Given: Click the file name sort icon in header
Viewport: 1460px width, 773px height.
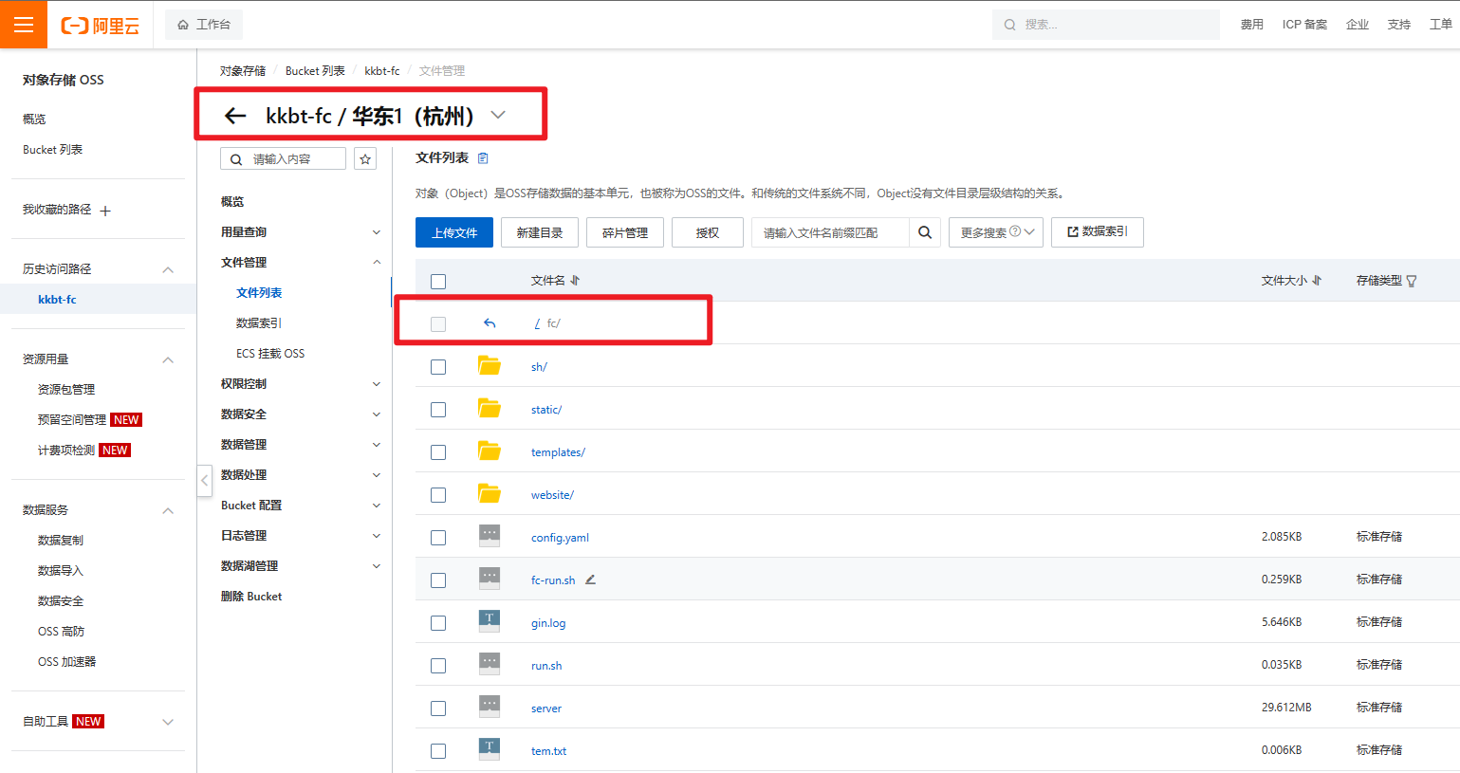Looking at the screenshot, I should [x=575, y=281].
